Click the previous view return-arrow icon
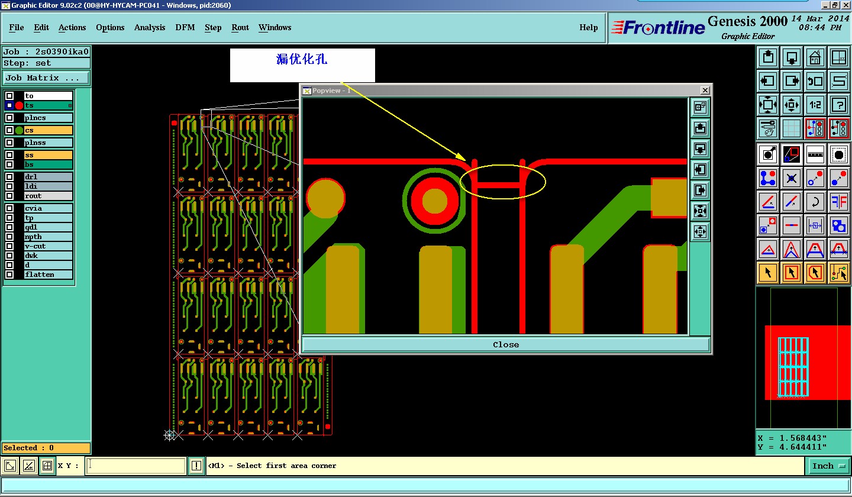The height and width of the screenshot is (497, 852). coord(815,81)
